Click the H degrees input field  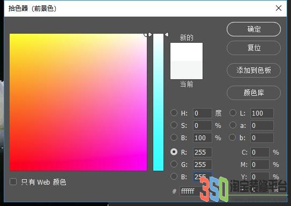pos(202,113)
